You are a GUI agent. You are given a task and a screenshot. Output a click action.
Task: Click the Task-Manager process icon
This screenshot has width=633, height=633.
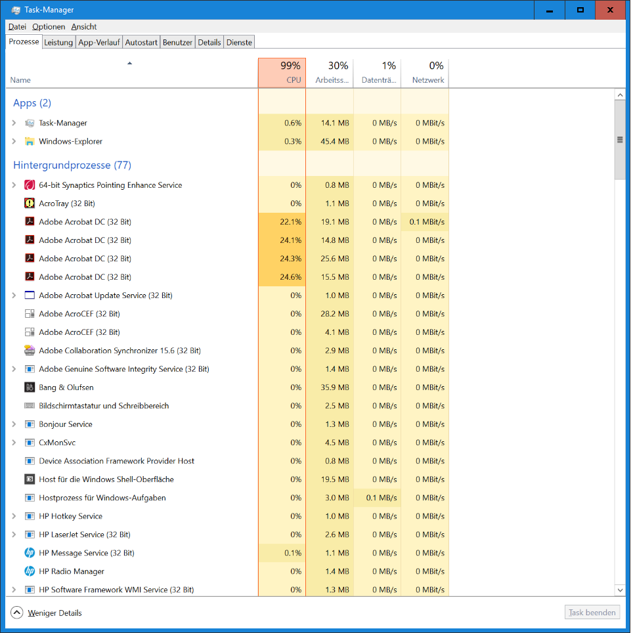pyautogui.click(x=30, y=123)
